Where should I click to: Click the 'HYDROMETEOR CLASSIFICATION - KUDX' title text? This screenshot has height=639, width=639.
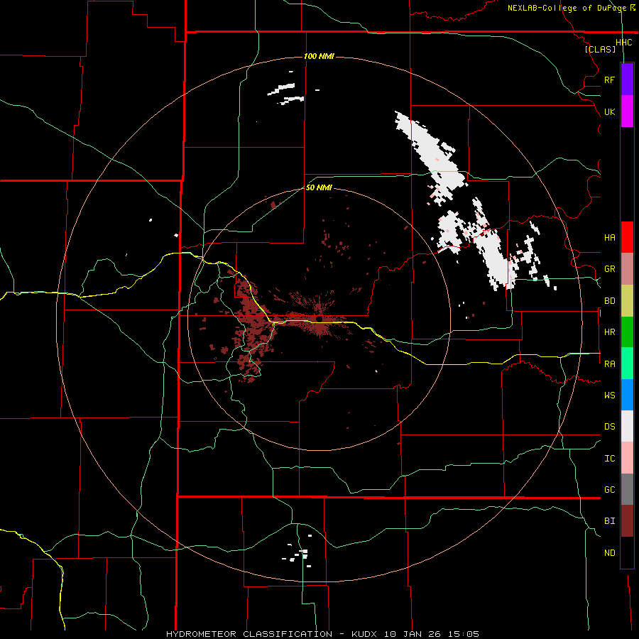point(273,634)
